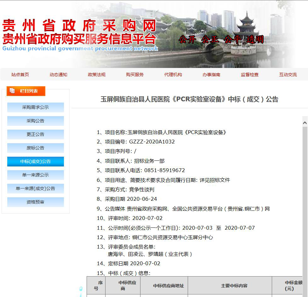This screenshot has height=297, width=308.
Task: Select 购买服务 in the navigation bar
Action: pos(135,75)
